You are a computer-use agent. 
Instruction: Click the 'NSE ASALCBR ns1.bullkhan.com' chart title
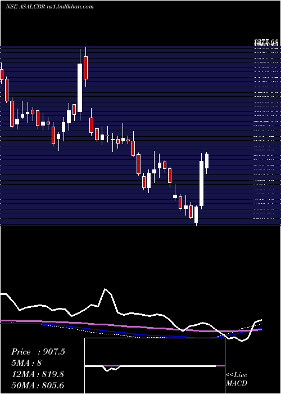pyautogui.click(x=49, y=7)
